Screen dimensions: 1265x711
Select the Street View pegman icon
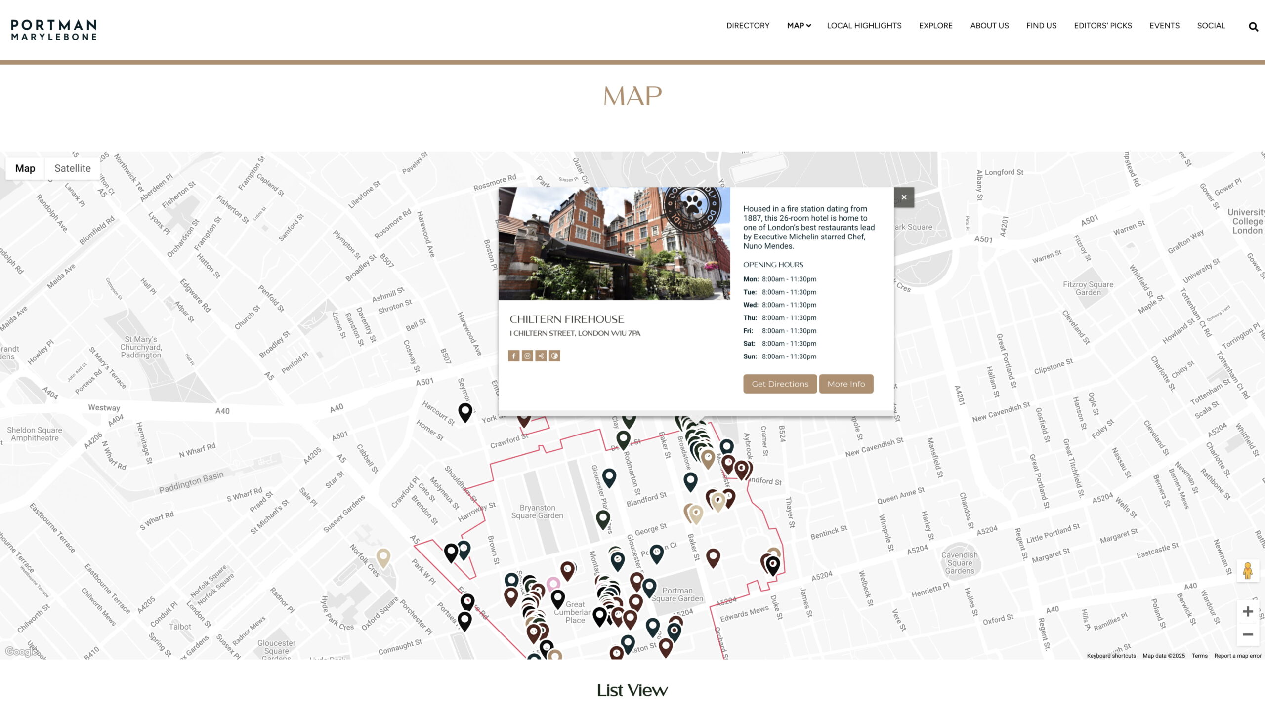[1247, 571]
